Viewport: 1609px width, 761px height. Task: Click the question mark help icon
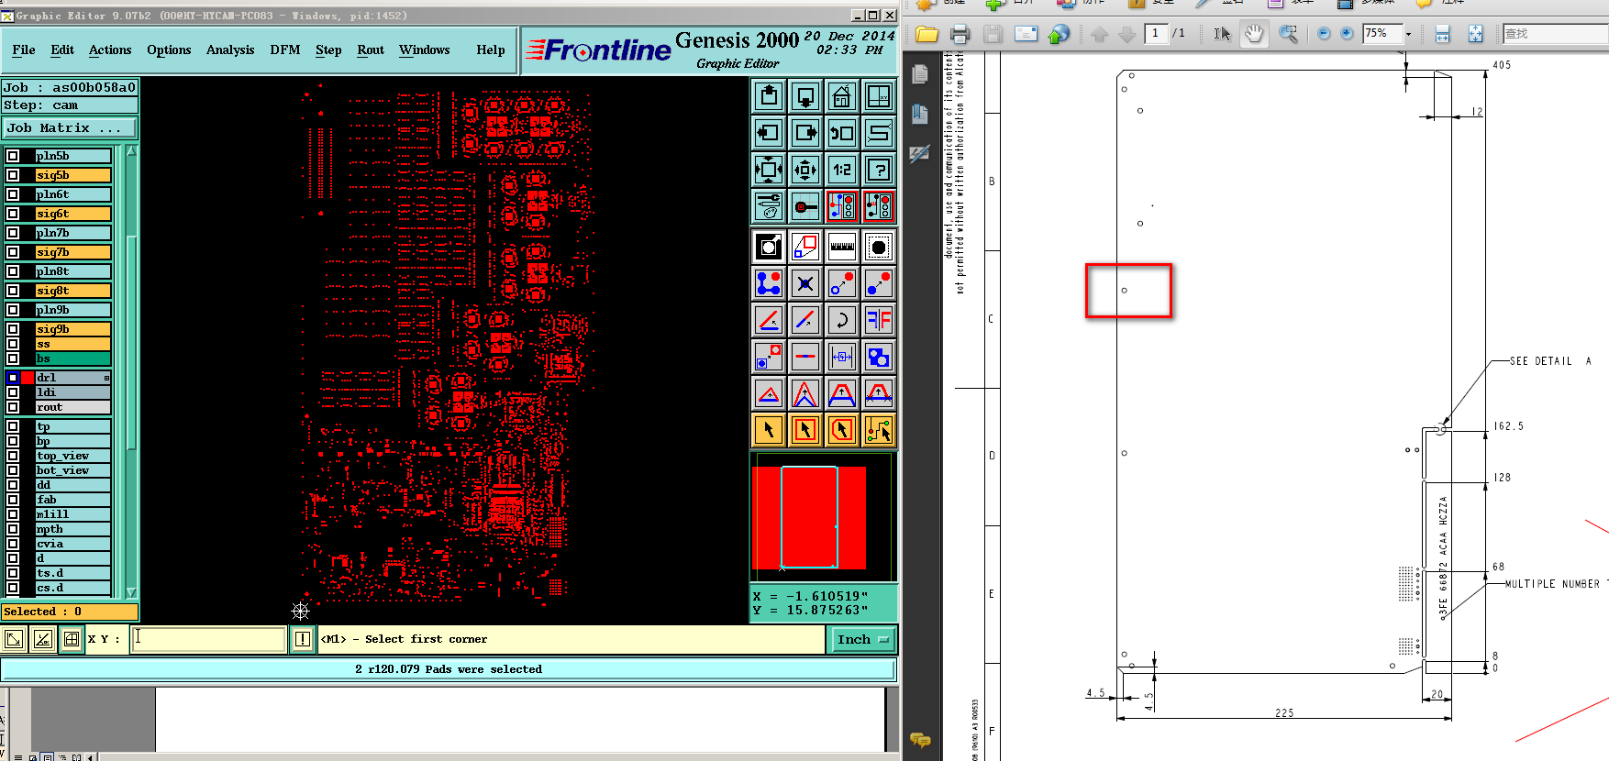point(879,170)
